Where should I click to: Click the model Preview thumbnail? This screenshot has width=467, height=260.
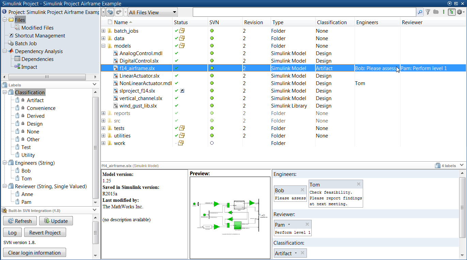230,218
